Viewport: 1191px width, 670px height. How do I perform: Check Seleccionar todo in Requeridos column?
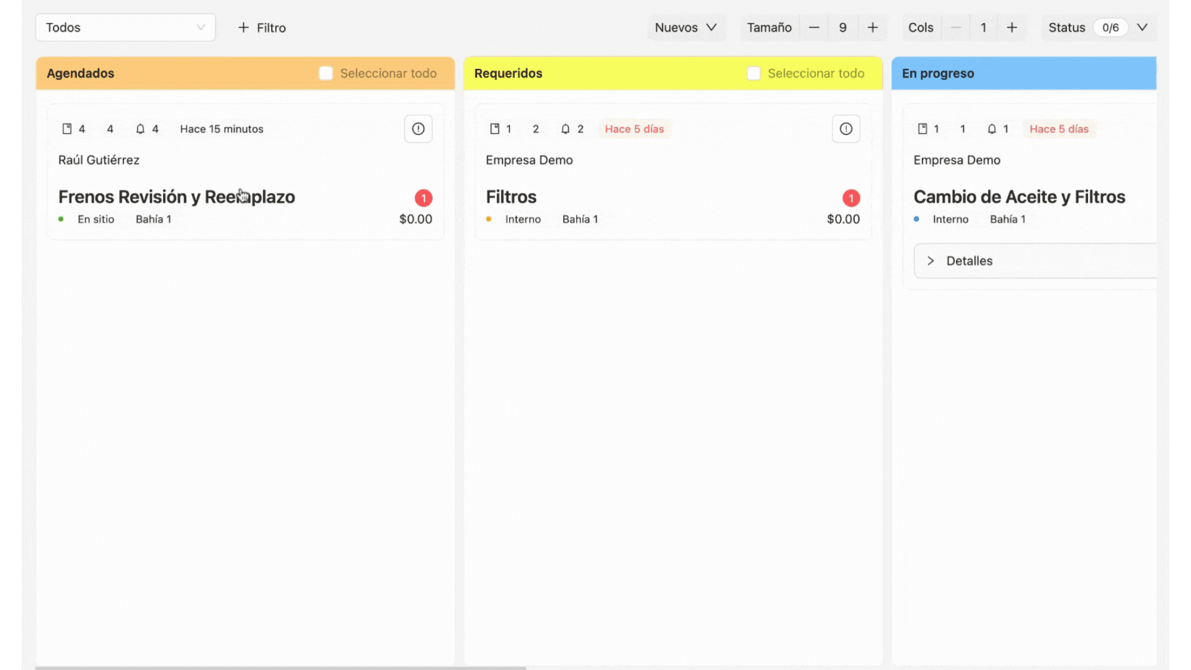coord(753,73)
